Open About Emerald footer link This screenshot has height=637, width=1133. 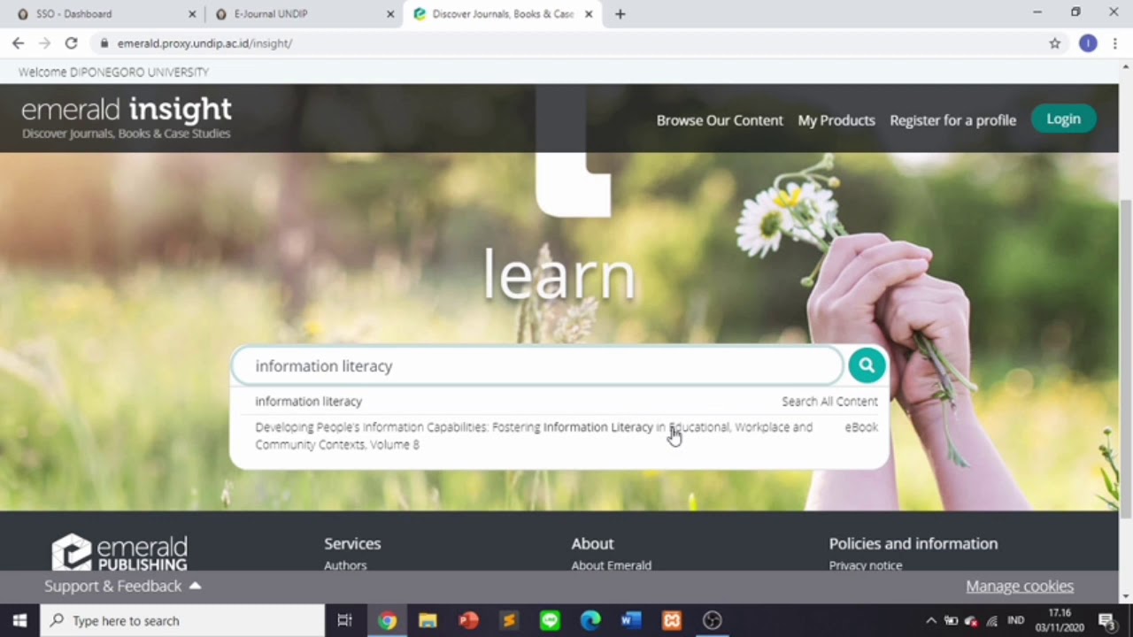click(x=611, y=565)
